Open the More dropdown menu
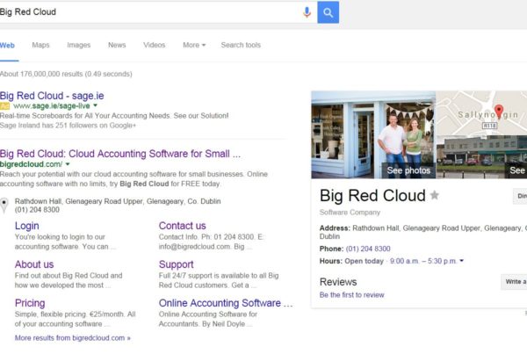The width and height of the screenshot is (527, 354). [194, 45]
